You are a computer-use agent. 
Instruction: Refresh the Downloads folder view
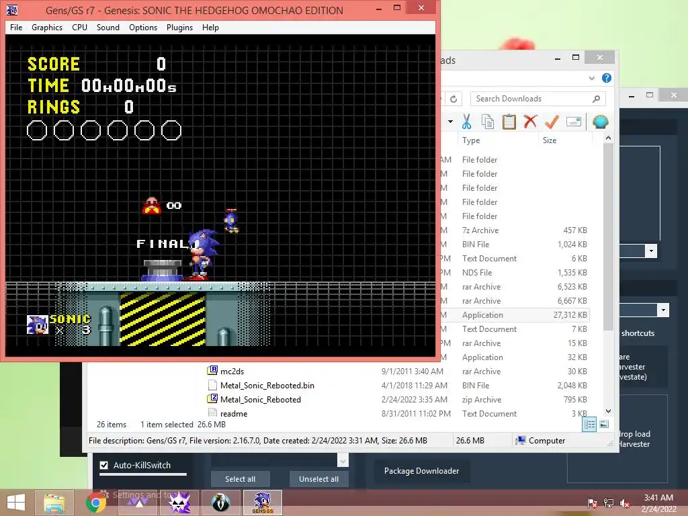(x=454, y=99)
